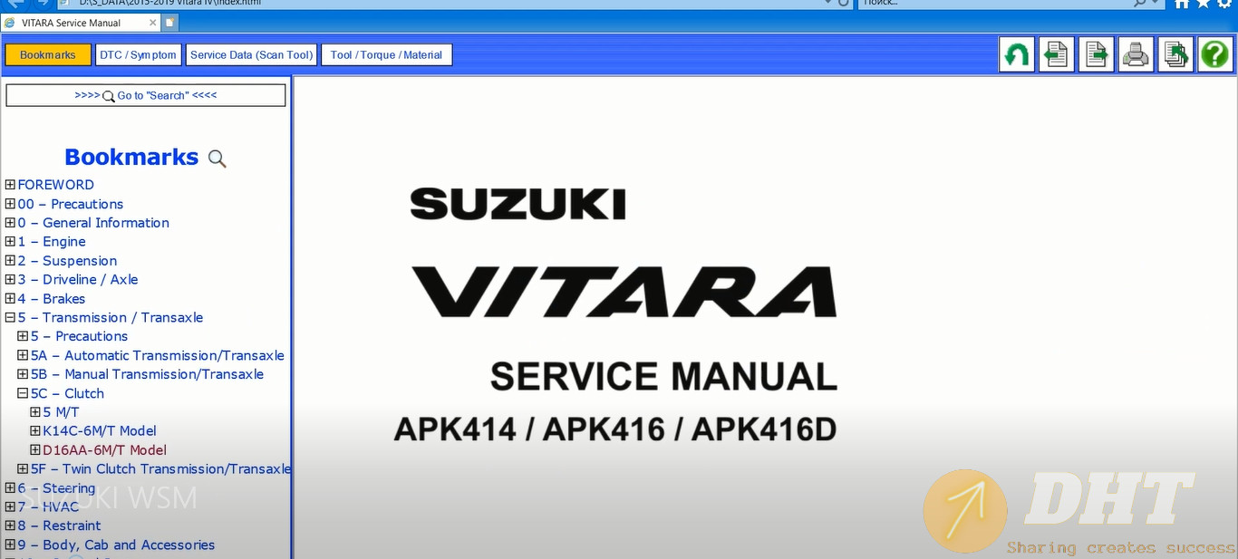Close the VITARA Service Manual tab
Screen dimensions: 1238x559
pyautogui.click(x=151, y=23)
